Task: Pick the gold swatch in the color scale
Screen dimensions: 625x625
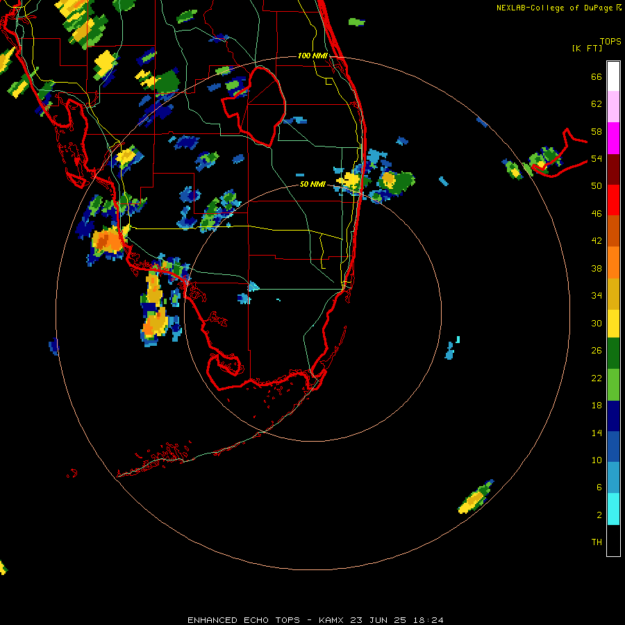Action: (x=613, y=294)
